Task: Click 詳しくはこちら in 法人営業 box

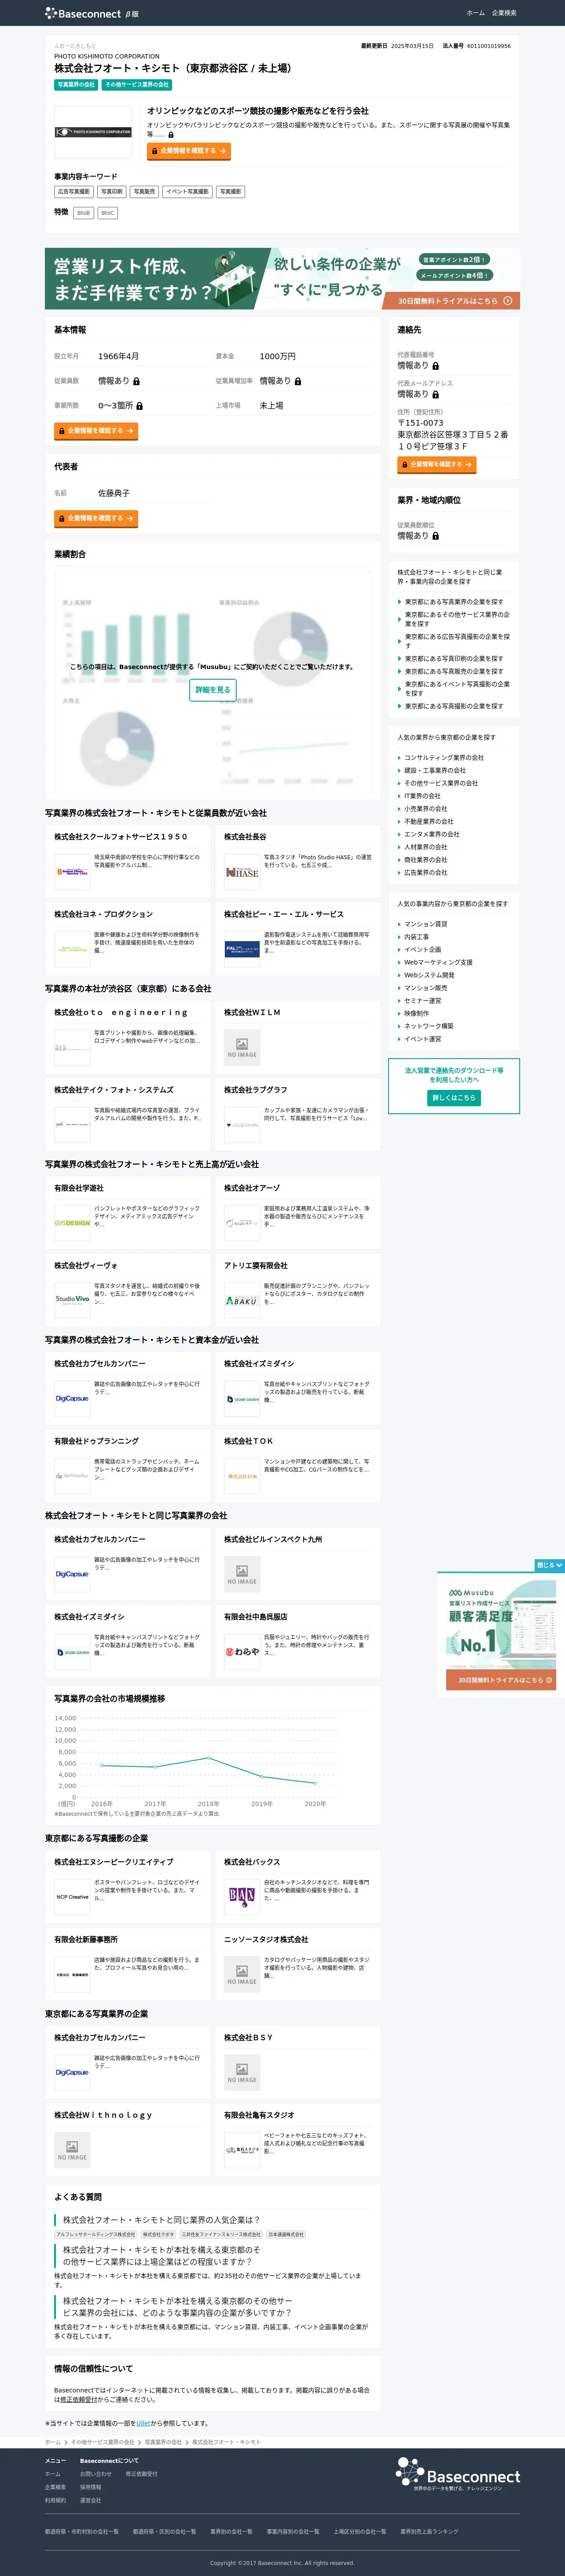Action: point(454,1098)
